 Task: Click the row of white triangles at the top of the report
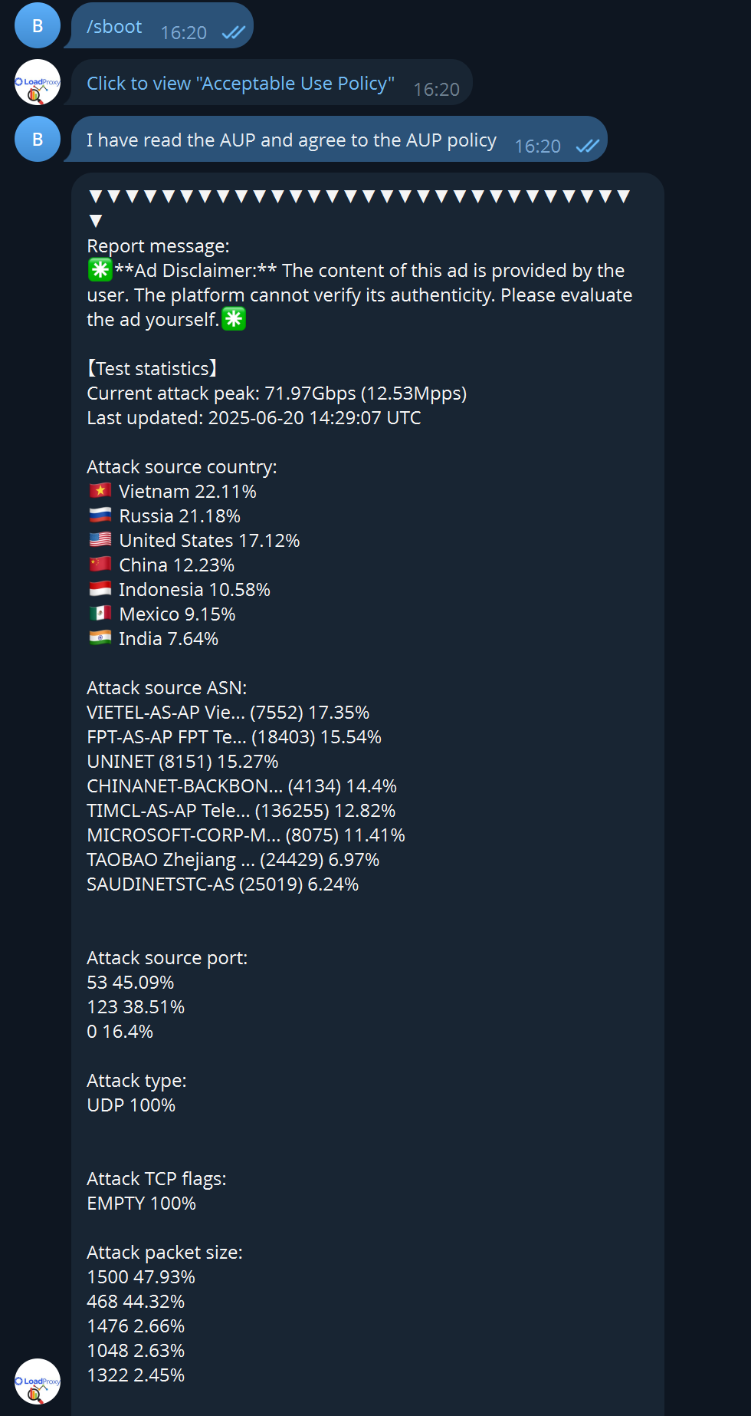pos(359,196)
